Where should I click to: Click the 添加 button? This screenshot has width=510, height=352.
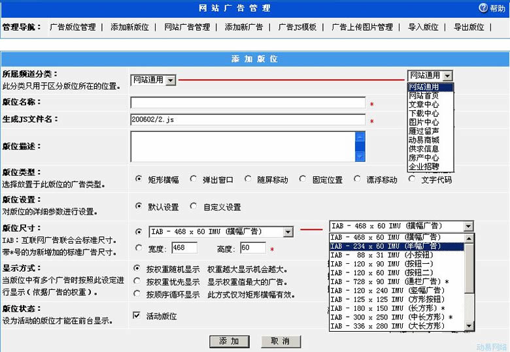[229, 342]
